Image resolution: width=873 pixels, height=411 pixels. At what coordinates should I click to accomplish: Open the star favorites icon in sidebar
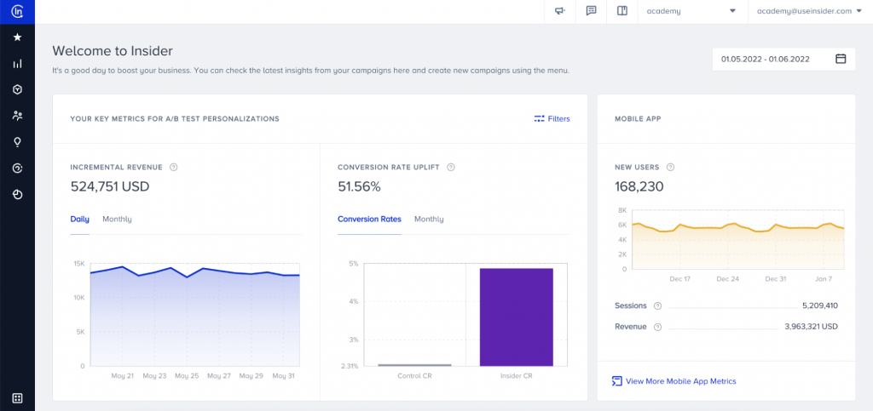click(x=17, y=37)
